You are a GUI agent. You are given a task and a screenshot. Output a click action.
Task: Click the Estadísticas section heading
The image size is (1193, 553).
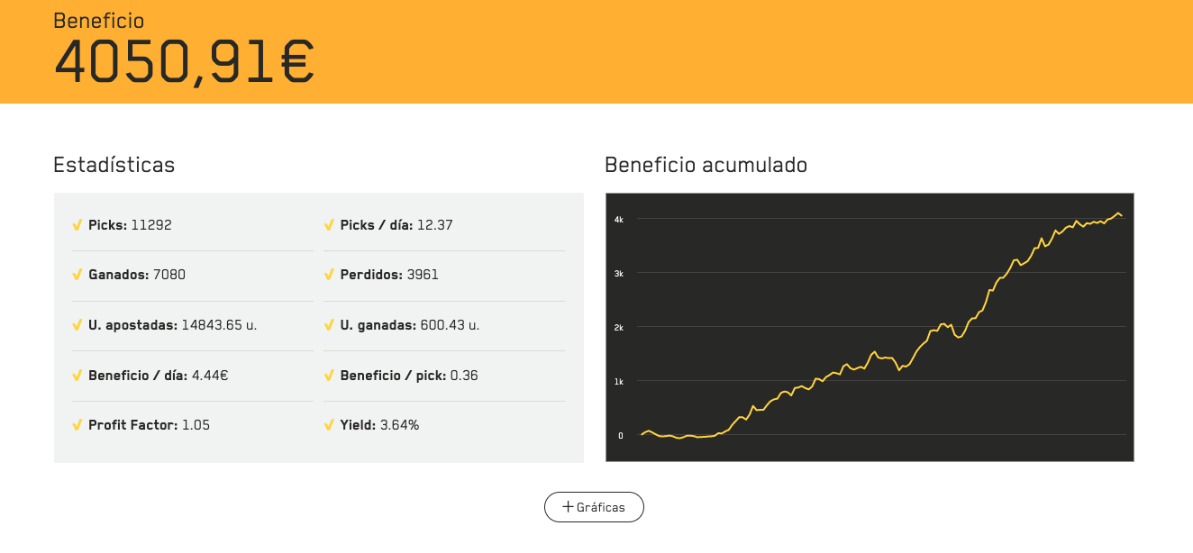pyautogui.click(x=114, y=165)
